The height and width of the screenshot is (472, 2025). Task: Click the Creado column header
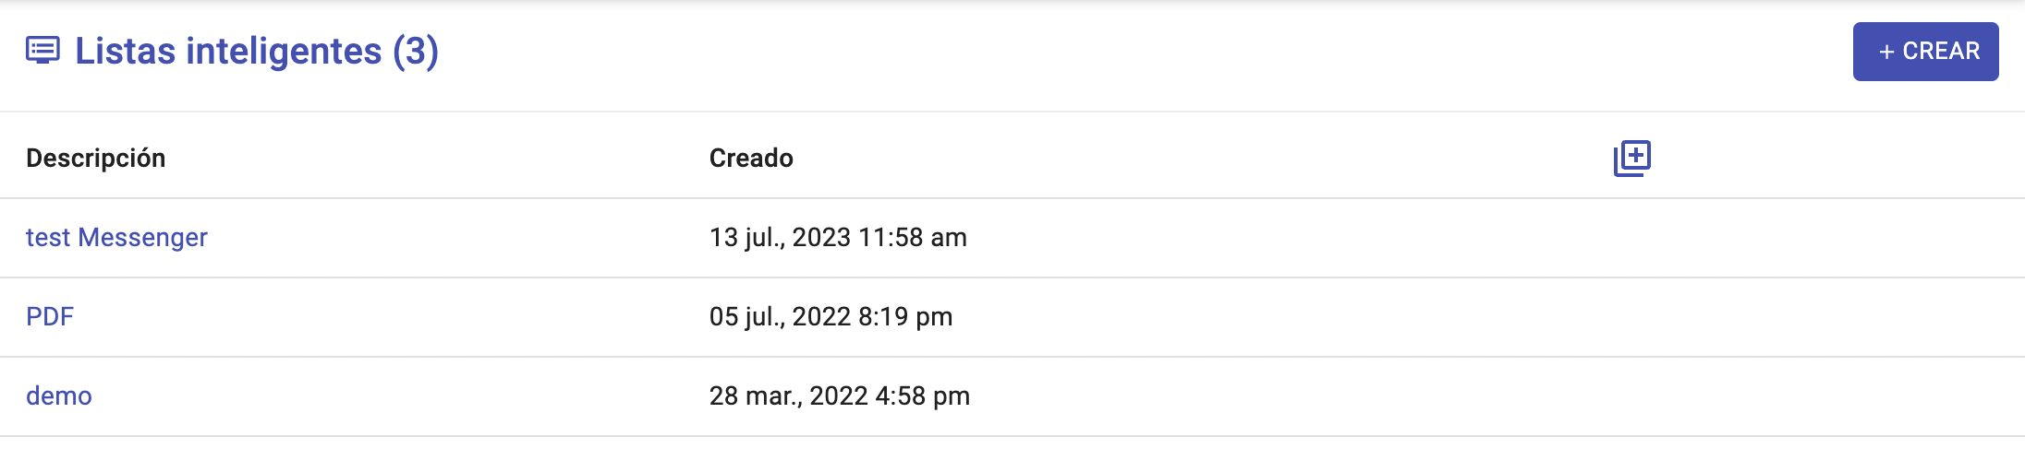coord(751,159)
